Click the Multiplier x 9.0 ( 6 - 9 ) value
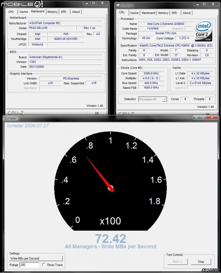This screenshot has width=221, height=273. coord(151,78)
